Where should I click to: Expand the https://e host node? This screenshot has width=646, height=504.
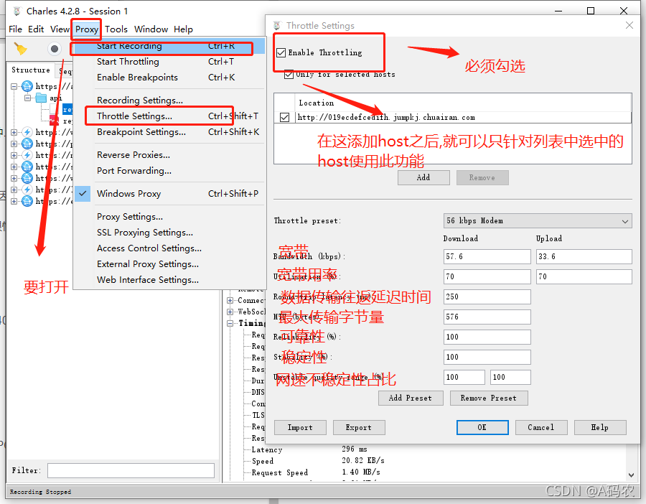coord(14,202)
